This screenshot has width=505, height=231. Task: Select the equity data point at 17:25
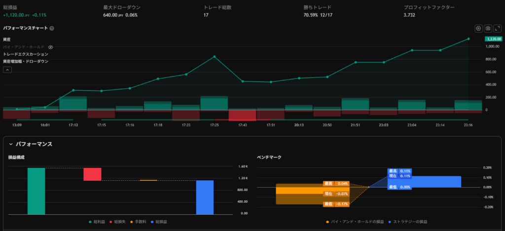(214, 57)
